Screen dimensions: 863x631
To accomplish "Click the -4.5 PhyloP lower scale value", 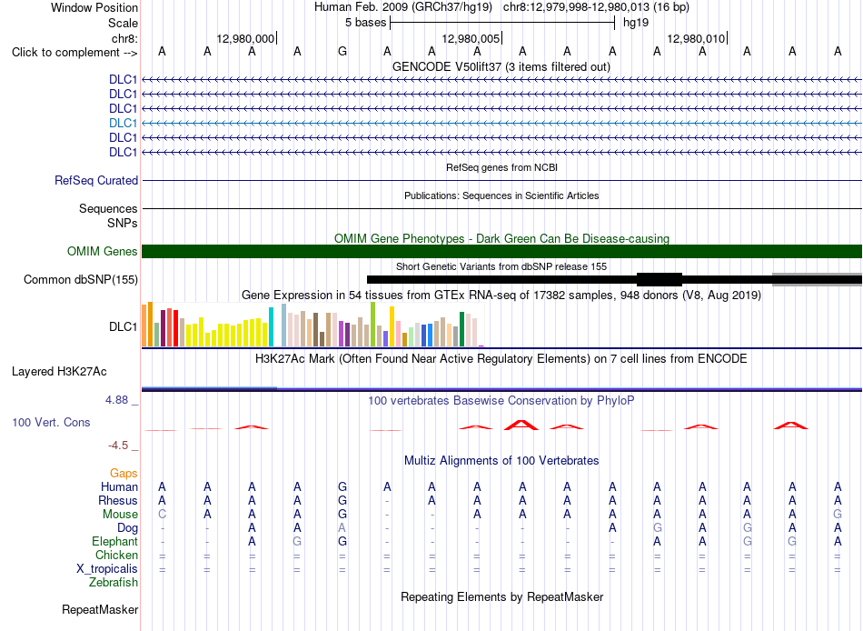I will (118, 446).
